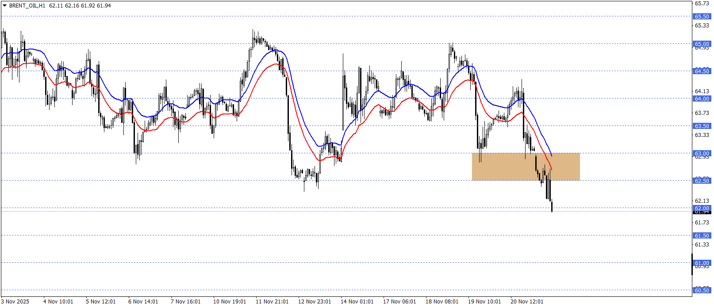Click the orange highlighted rectangle zone
This screenshot has width=714, height=307.
coord(526,167)
